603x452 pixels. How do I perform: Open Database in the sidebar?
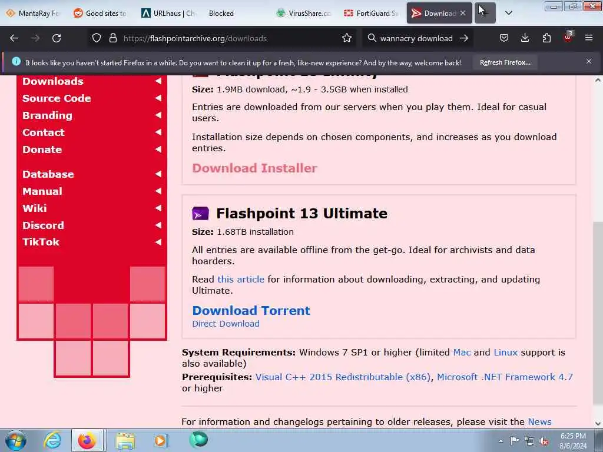pos(48,174)
